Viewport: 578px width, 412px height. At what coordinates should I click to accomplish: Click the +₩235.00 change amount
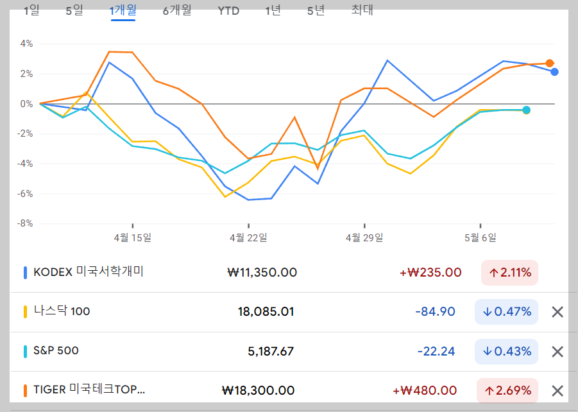click(430, 273)
